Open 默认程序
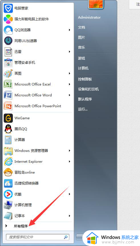The height and width of the screenshot is (246, 140). [85, 99]
